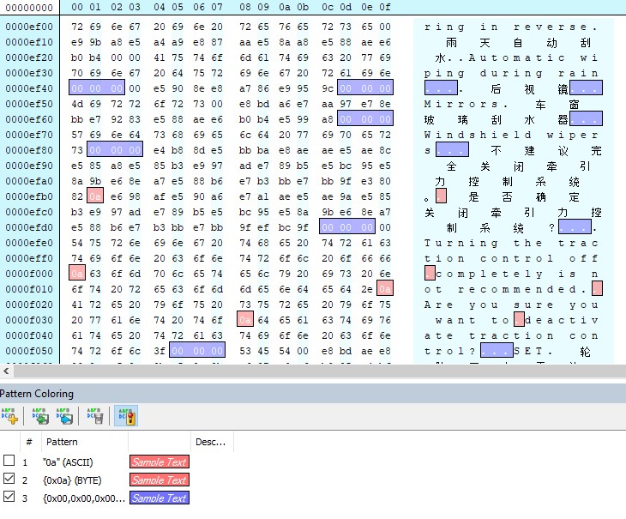Click the Import patterns icon with green arrow
This screenshot has width=626, height=519.
(x=40, y=416)
